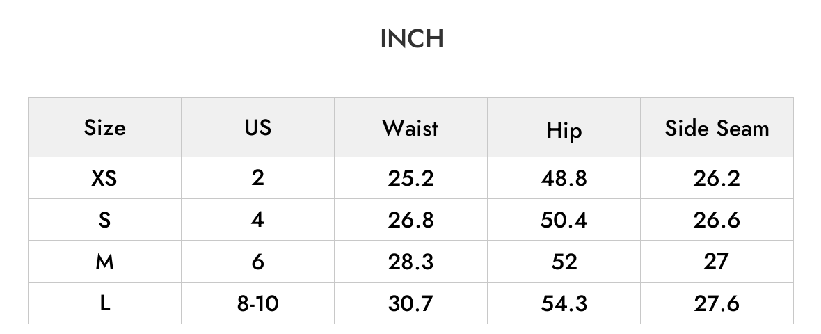Select the 28.3 waist value for M
The width and height of the screenshot is (821, 334).
(x=410, y=261)
